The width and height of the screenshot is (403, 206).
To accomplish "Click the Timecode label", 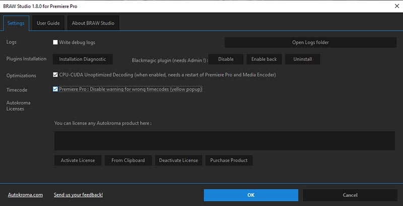I will (x=17, y=90).
